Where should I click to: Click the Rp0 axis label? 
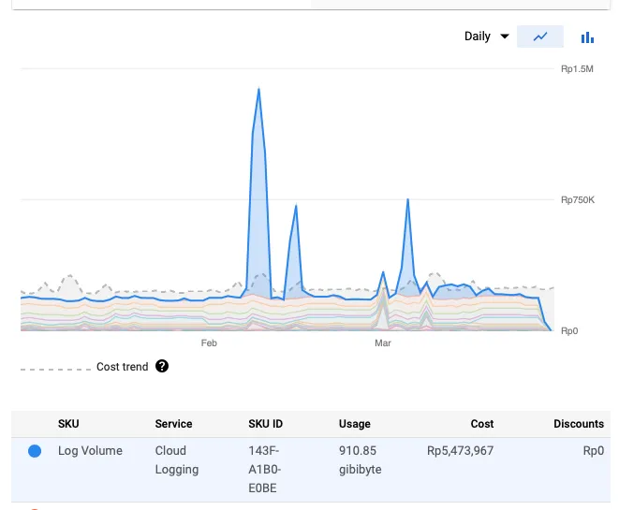(569, 331)
